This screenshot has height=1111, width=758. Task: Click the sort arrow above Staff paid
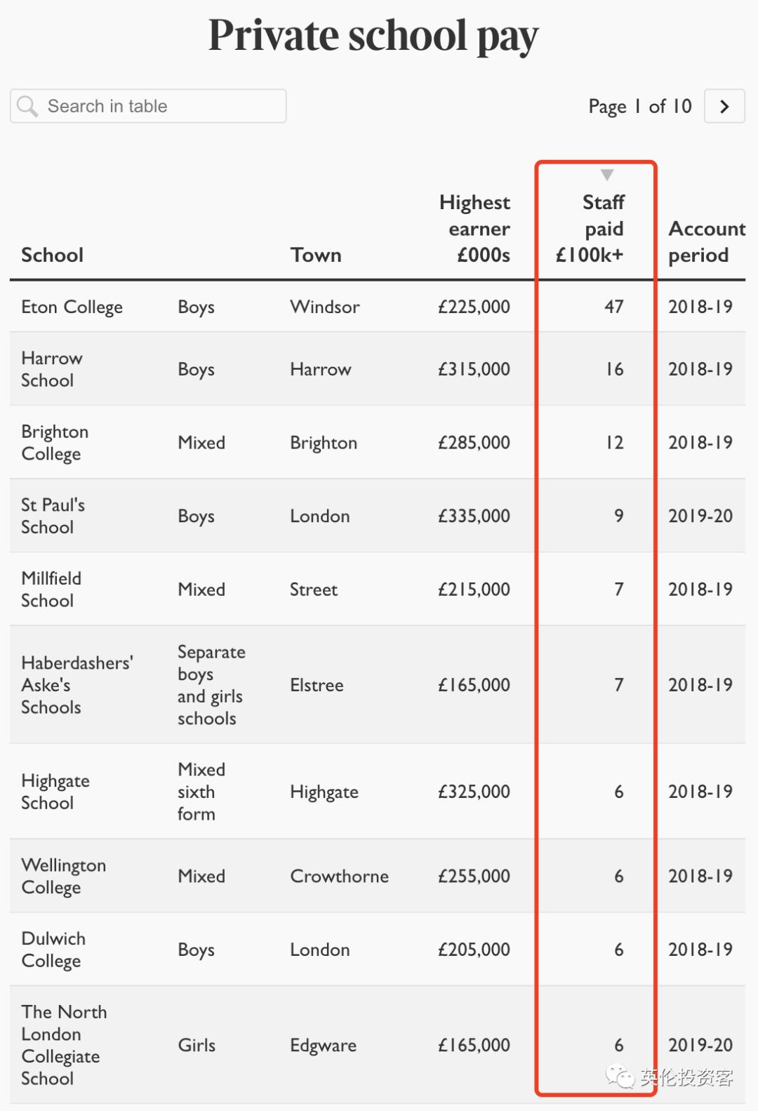tap(607, 175)
